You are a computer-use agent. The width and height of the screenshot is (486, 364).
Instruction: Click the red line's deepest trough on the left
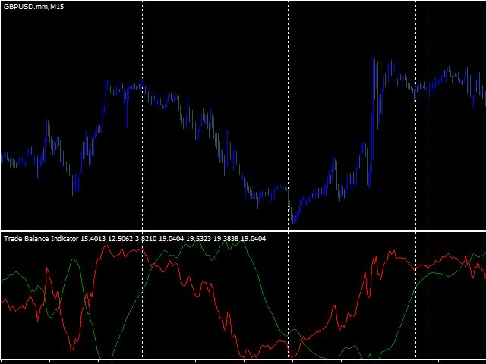tap(71, 349)
